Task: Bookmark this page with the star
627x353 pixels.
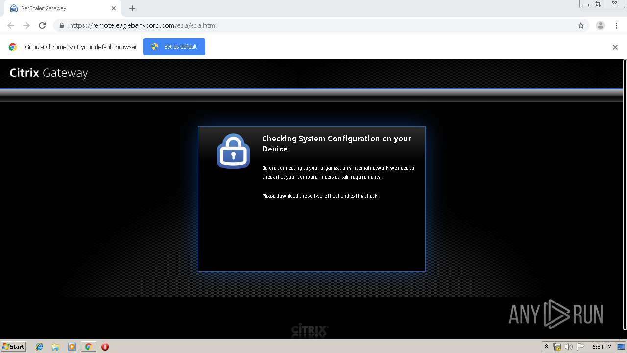Action: coord(581,25)
